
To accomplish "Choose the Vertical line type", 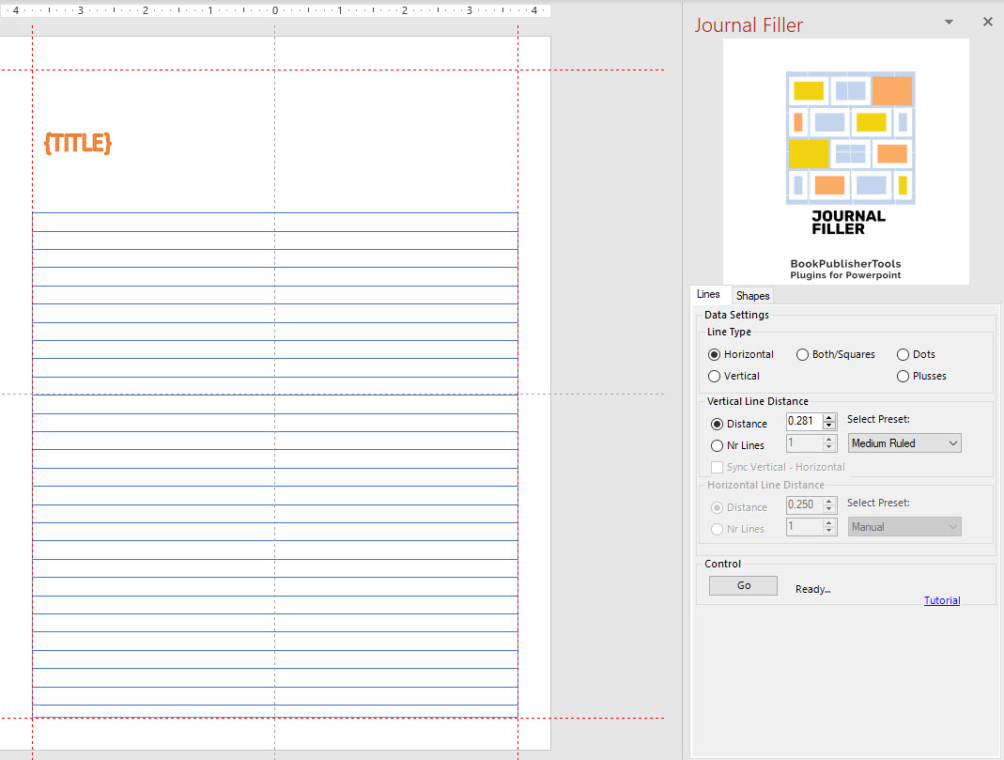I will [715, 376].
